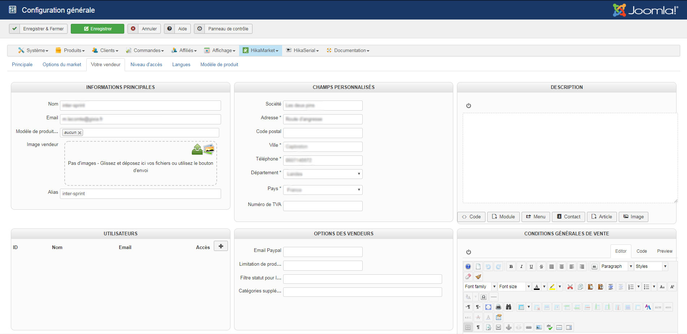Image resolution: width=687 pixels, height=334 pixels.
Task: Toggle Description editor with power icon
Action: [468, 106]
